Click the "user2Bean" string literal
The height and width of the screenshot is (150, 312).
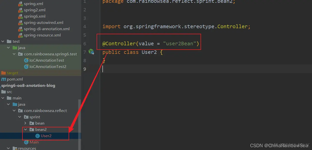[180, 44]
